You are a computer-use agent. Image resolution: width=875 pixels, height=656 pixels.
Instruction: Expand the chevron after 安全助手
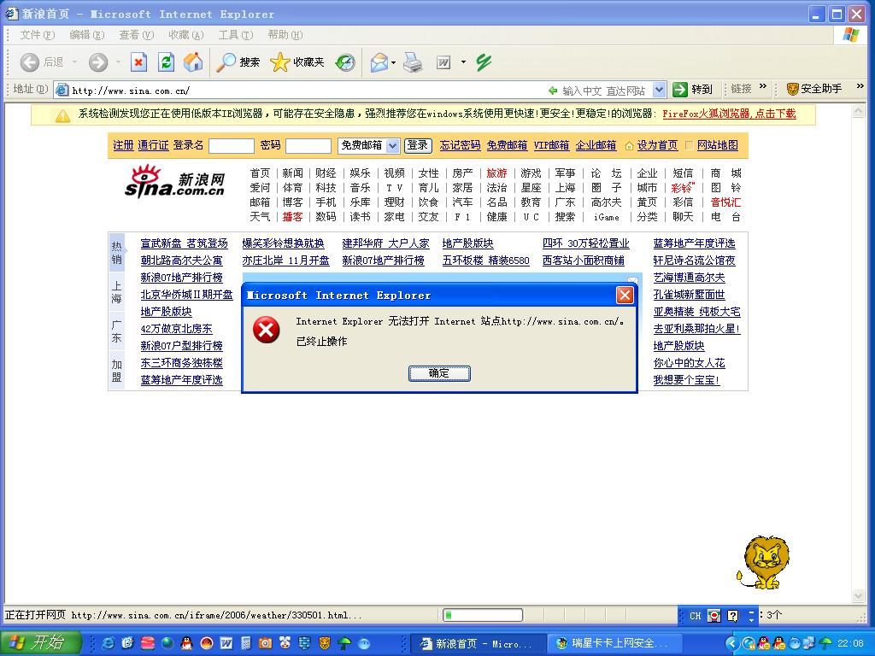[860, 86]
